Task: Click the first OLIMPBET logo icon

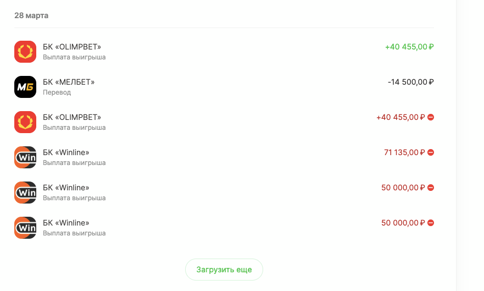Action: click(x=25, y=52)
